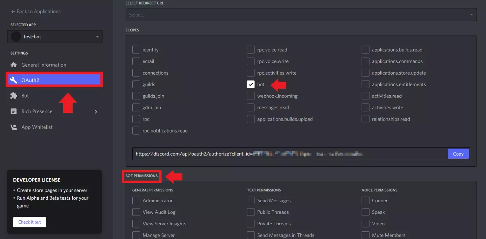Open the OAuth2 settings page
Viewport: 486px width, 239px height.
[55, 80]
